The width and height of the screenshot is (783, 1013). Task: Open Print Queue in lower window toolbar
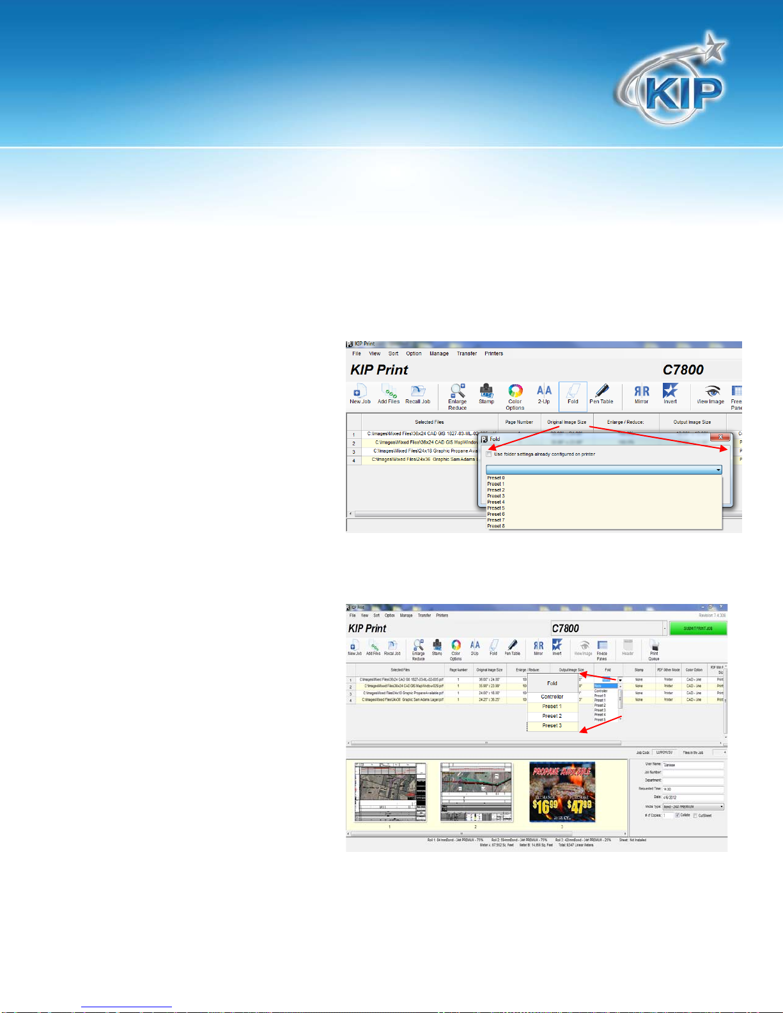pyautogui.click(x=654, y=650)
